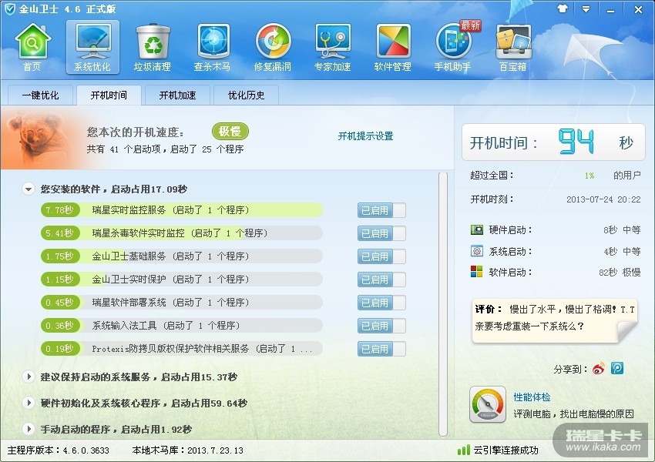
Task: Click the 极慢 speed badge
Action: point(230,132)
